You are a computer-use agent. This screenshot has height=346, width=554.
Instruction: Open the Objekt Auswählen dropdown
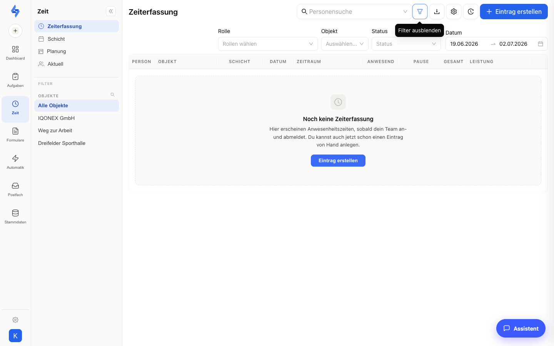(345, 44)
